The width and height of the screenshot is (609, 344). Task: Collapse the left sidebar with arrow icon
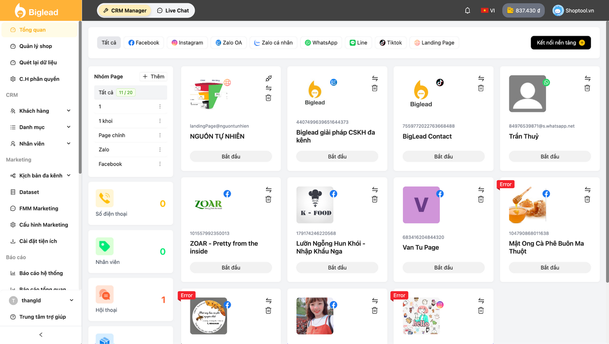tap(41, 335)
